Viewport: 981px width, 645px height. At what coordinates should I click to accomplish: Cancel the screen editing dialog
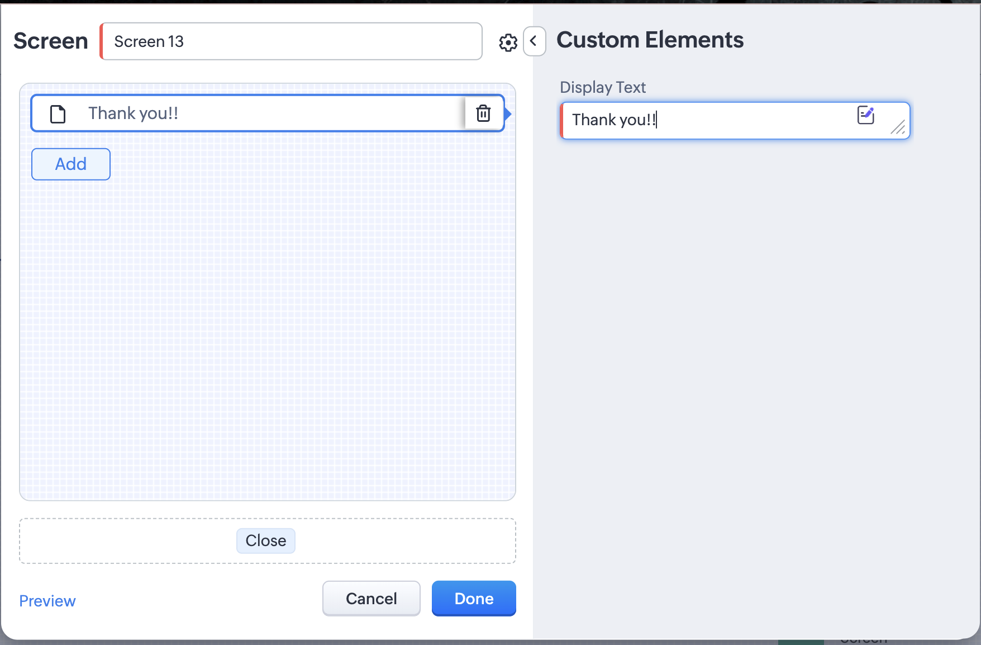pos(371,599)
